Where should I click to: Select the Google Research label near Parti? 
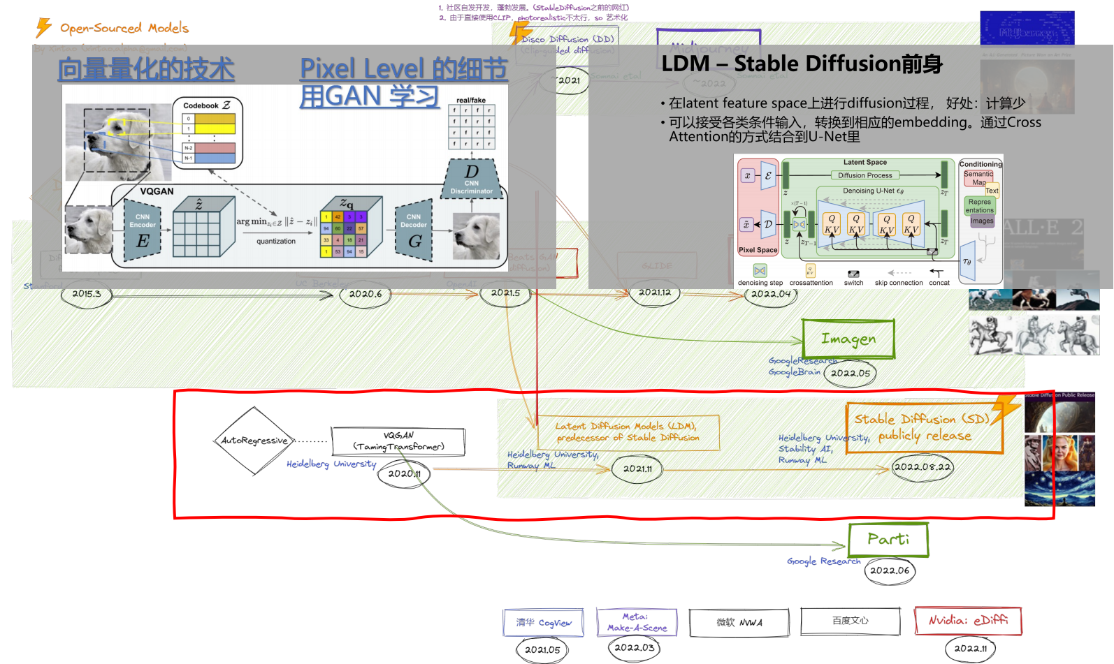(x=824, y=561)
